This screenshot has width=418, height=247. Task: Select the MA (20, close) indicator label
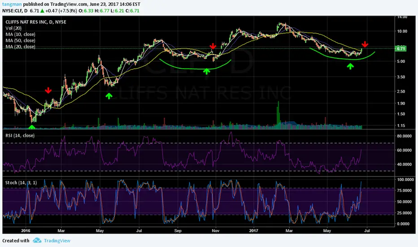20,46
